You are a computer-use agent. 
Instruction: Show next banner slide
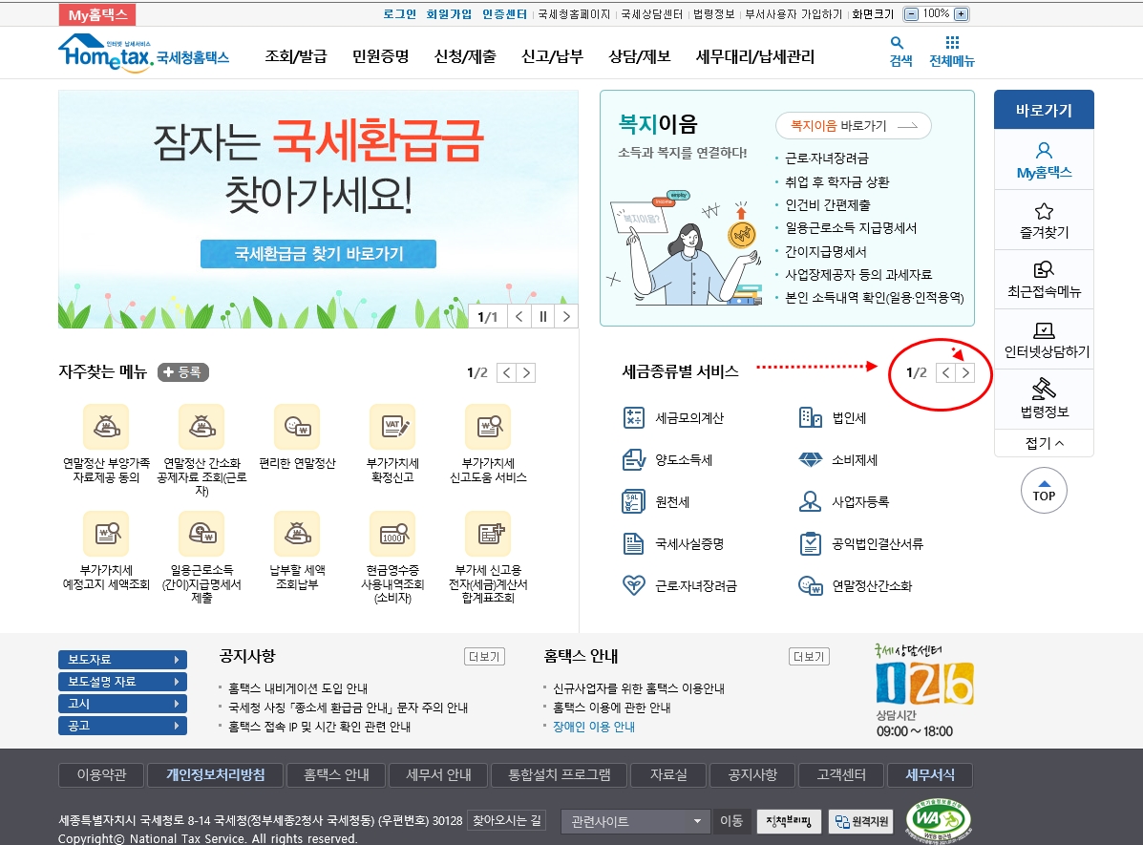point(566,316)
